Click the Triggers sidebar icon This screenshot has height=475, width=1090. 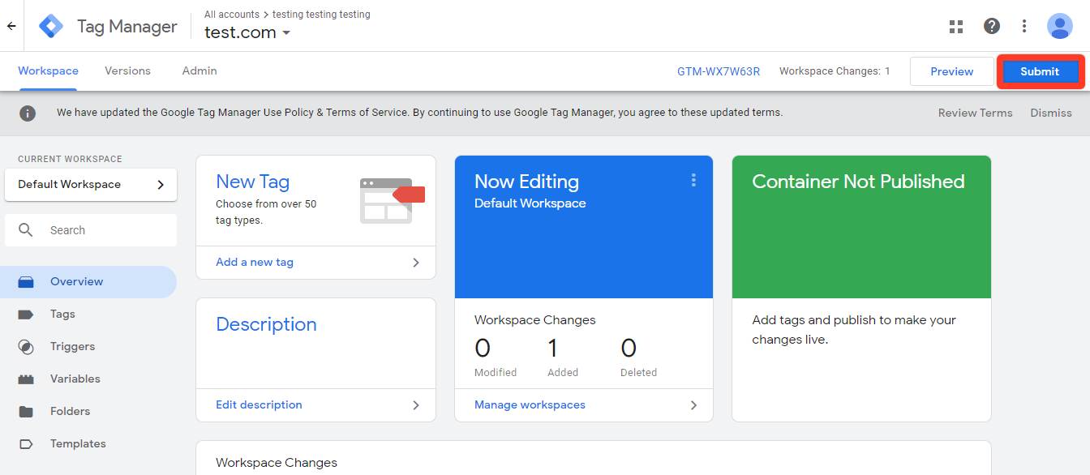(26, 347)
